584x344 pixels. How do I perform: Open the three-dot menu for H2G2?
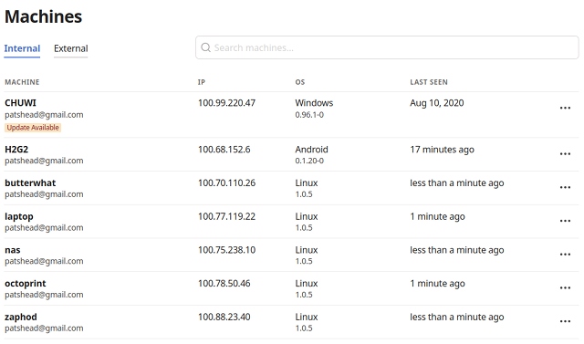[x=565, y=154]
